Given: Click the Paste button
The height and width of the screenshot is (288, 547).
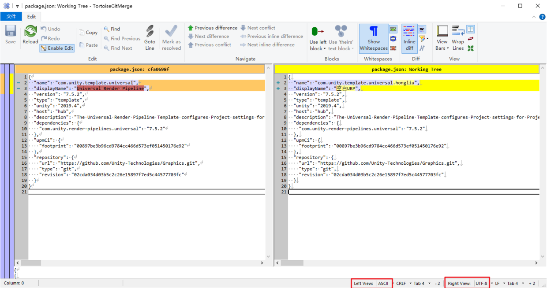Looking at the screenshot, I should (x=88, y=45).
